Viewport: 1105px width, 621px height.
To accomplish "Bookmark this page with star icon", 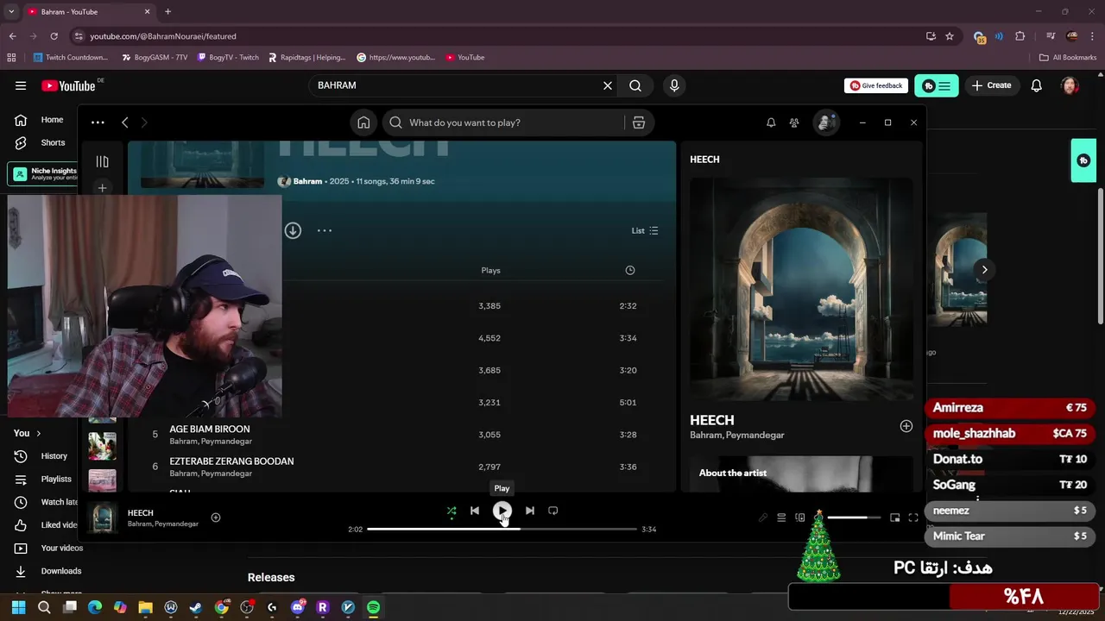I will coord(950,36).
